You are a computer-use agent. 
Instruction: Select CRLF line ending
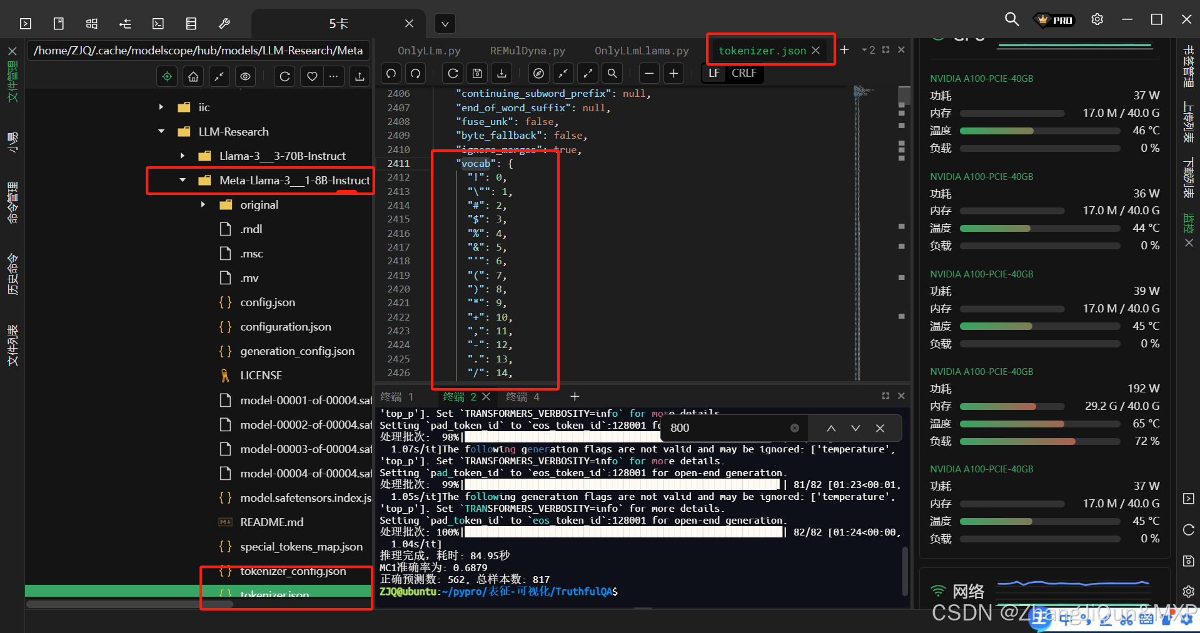(744, 73)
